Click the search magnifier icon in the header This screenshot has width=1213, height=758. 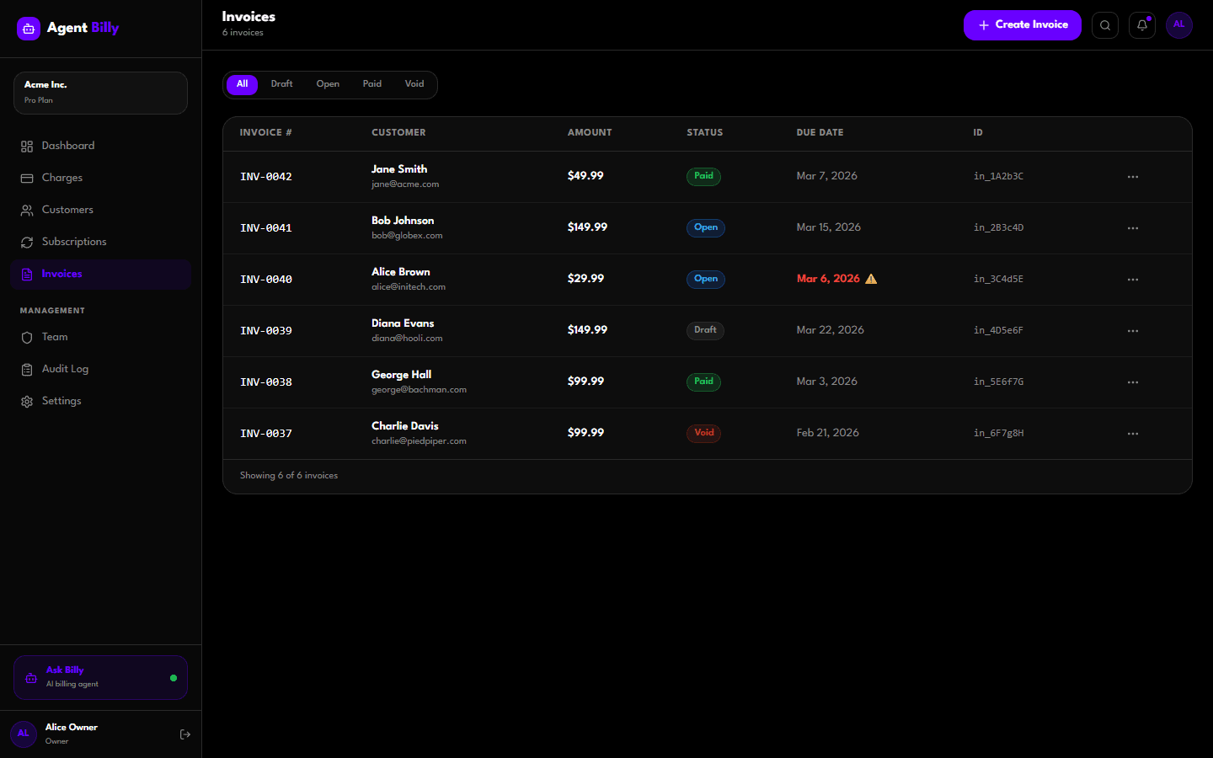coord(1104,25)
